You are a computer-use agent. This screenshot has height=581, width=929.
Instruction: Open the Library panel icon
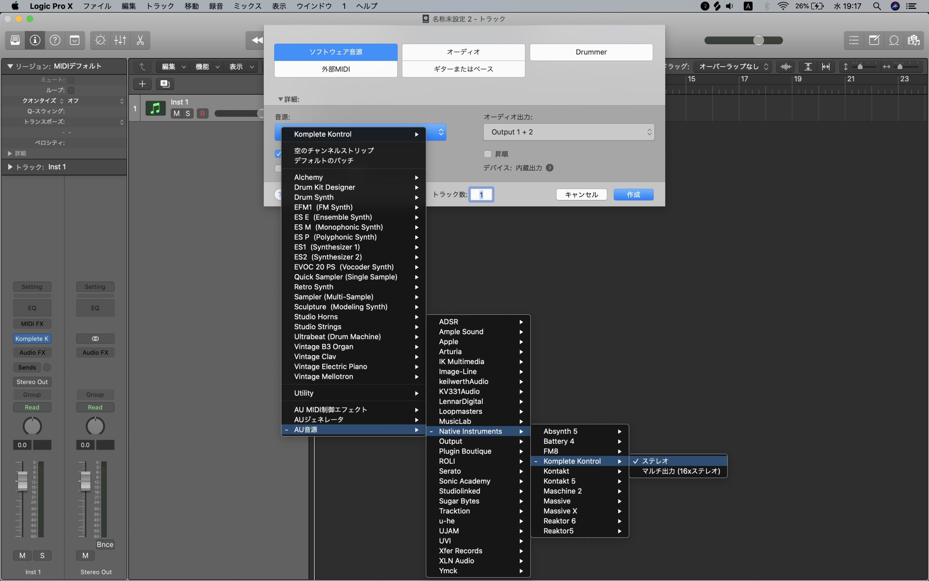[15, 40]
